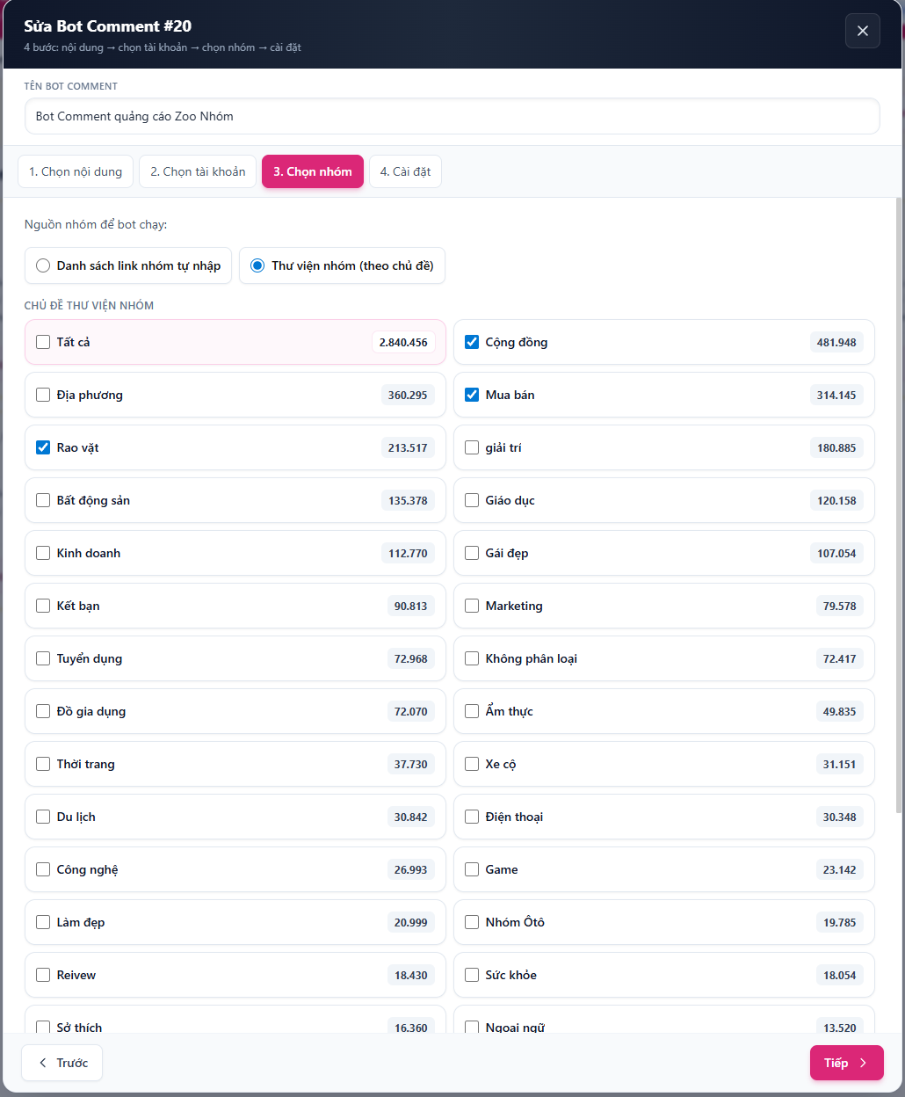Go to the Cài đặt tab
The height and width of the screenshot is (1097, 905).
[x=405, y=171]
